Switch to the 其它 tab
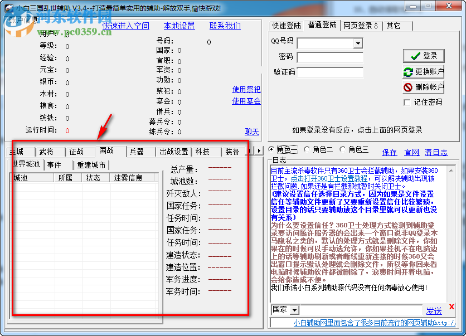Viewport: 466px width, 336px height. click(397, 26)
